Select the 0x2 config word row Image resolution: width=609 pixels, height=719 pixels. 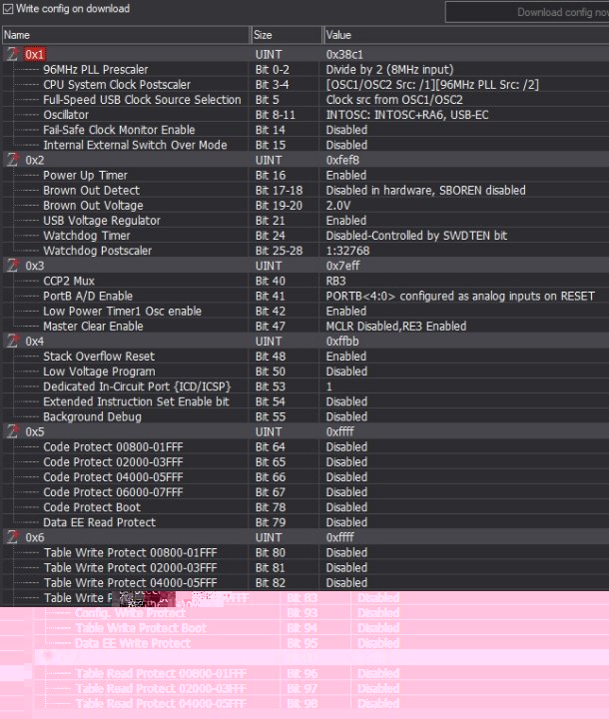[x=305, y=160]
